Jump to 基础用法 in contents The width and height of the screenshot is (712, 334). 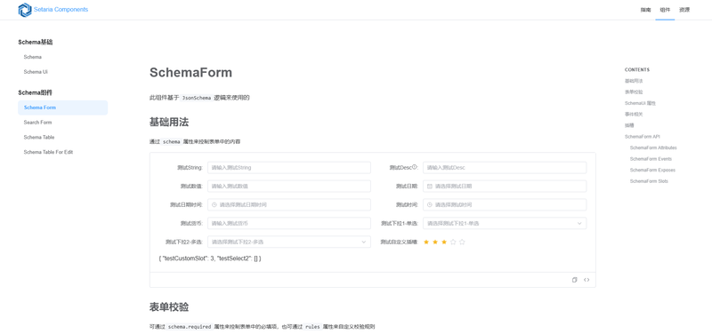pyautogui.click(x=634, y=81)
